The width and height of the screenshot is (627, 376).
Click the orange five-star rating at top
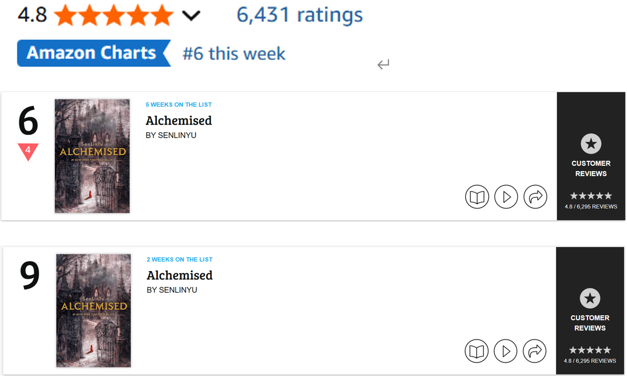[113, 15]
